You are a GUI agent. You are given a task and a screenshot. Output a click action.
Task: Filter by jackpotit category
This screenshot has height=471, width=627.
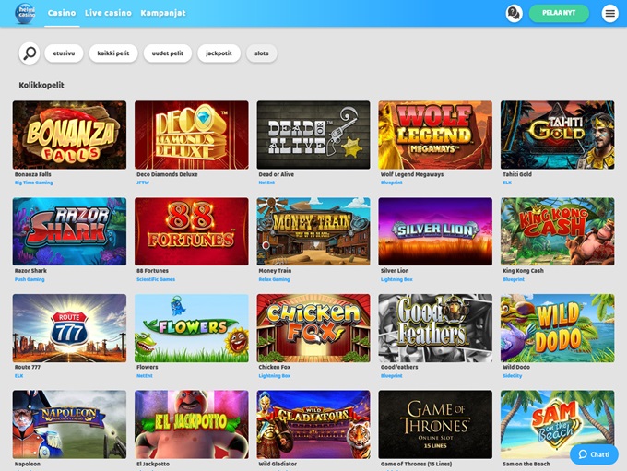click(x=219, y=53)
